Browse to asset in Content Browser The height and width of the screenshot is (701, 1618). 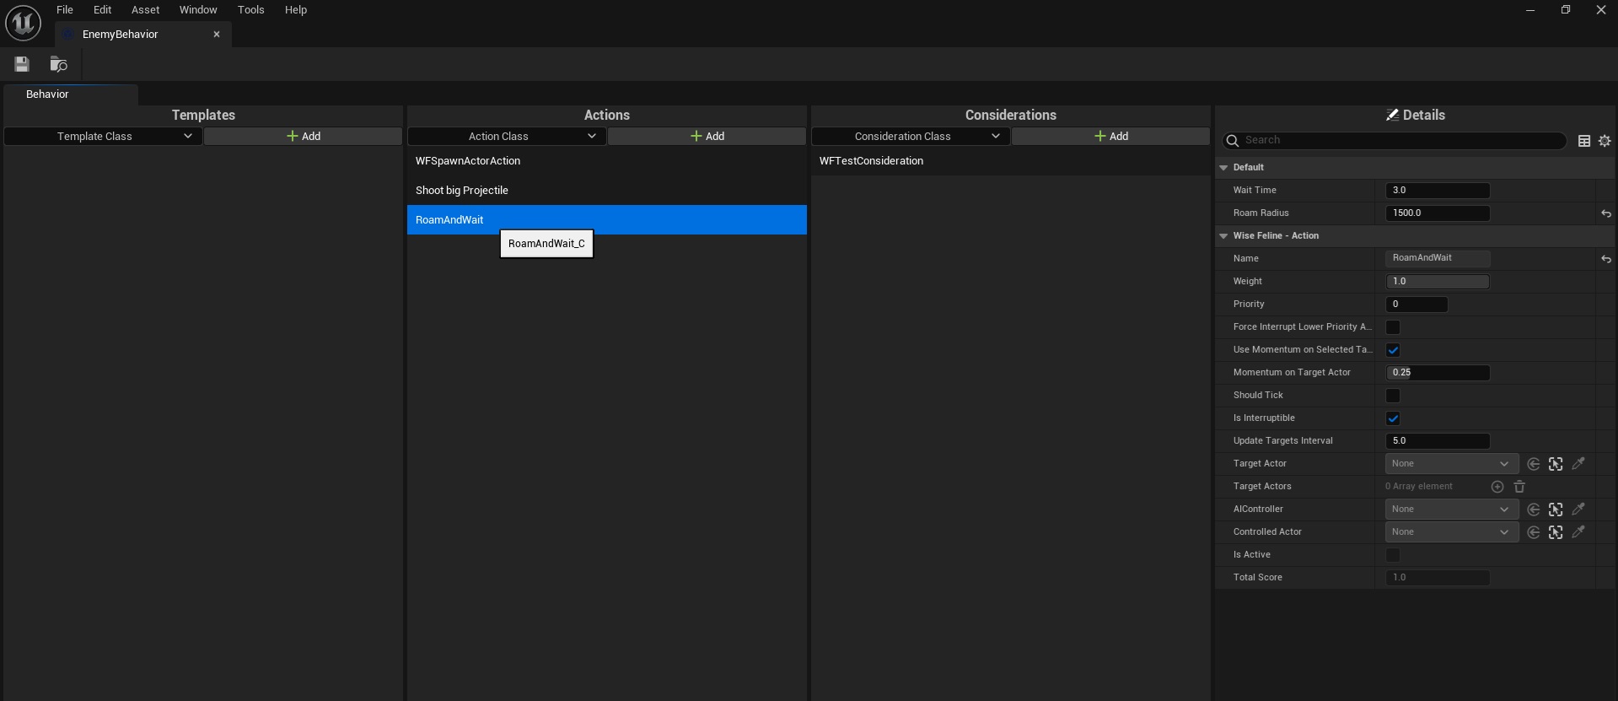click(x=58, y=64)
